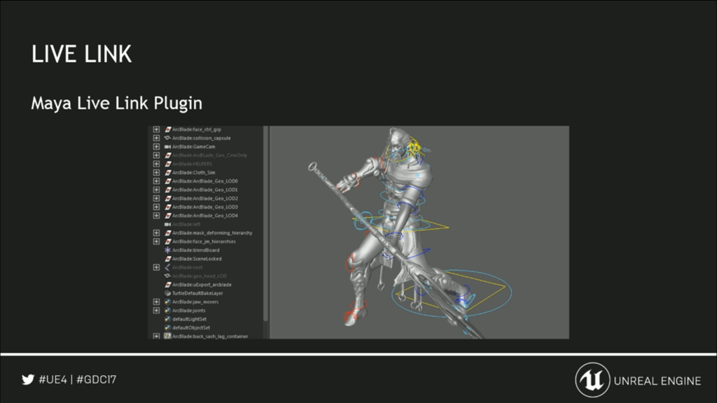
Task: Expand the ArcBlade:root joint node
Action: click(x=156, y=267)
